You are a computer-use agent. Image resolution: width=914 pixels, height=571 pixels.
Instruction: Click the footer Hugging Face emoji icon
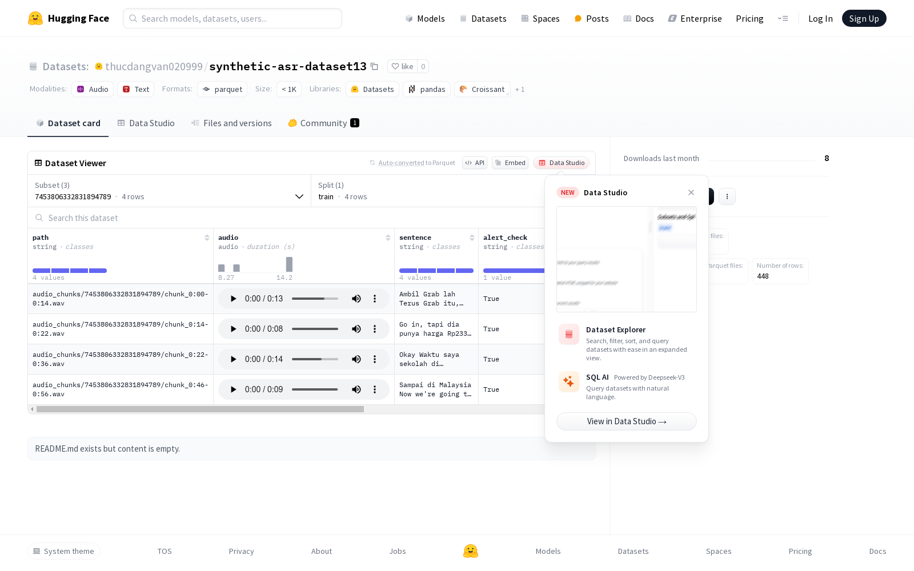click(x=471, y=551)
